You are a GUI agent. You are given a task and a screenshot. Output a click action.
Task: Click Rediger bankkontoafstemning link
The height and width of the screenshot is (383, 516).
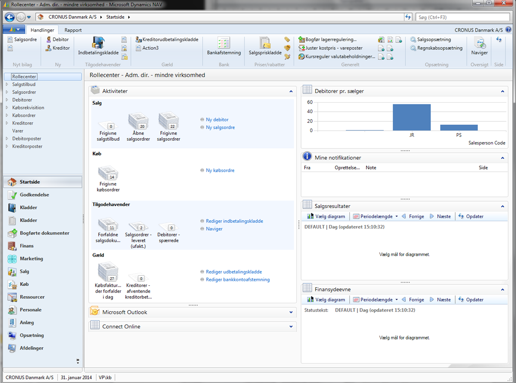tap(237, 279)
